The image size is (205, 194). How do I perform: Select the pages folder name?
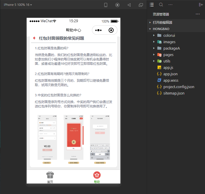168,55
